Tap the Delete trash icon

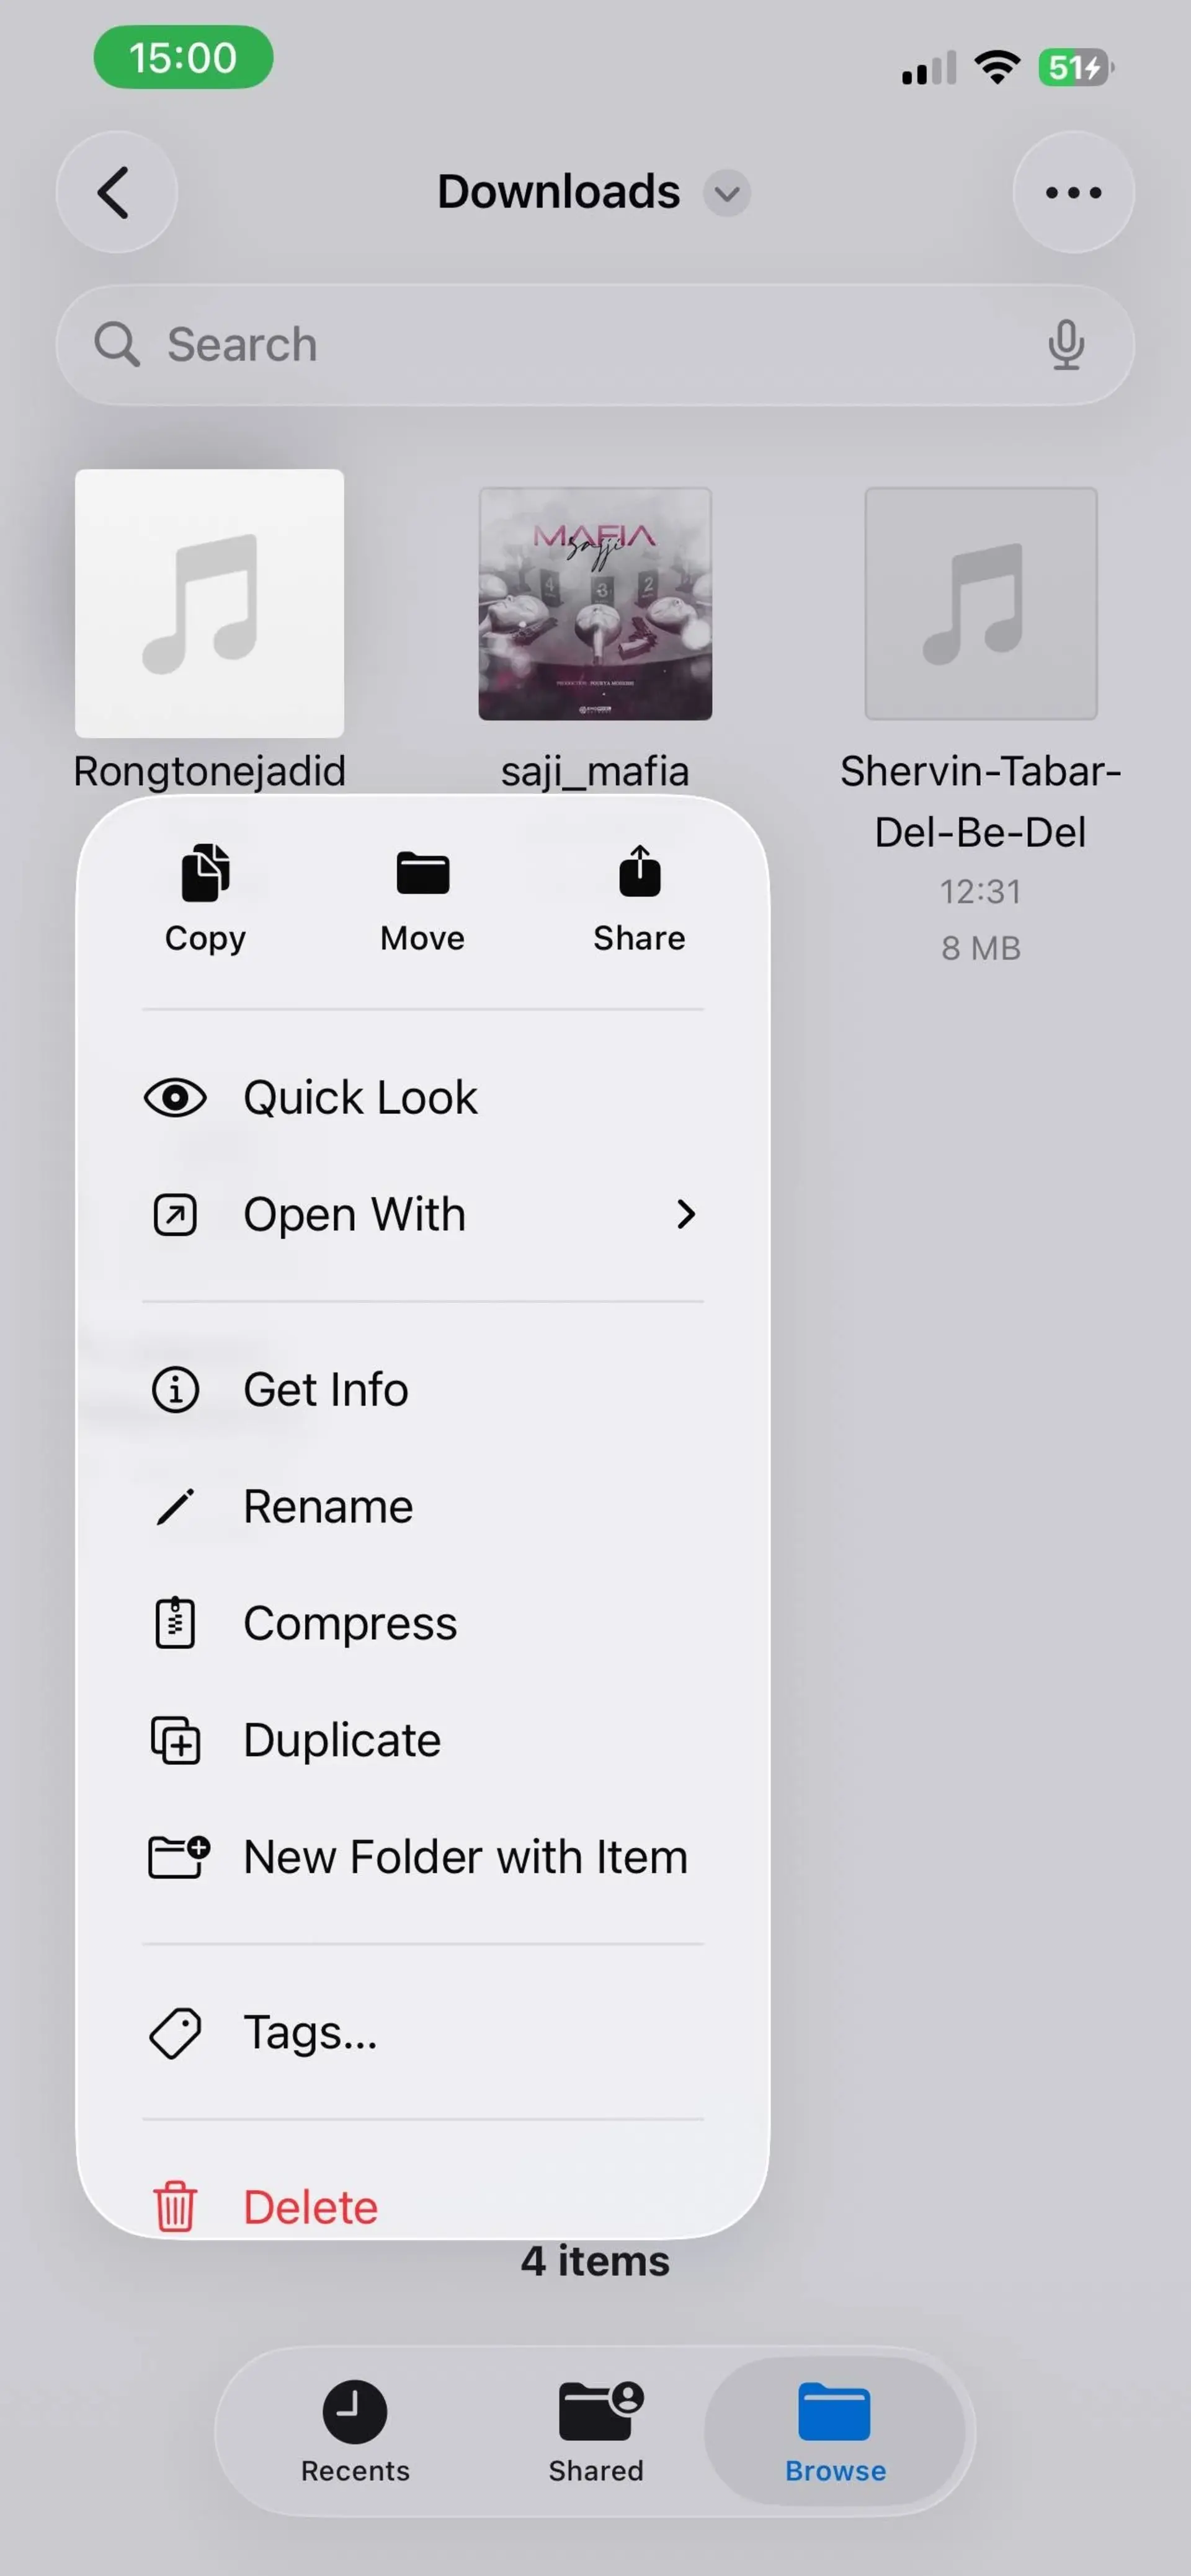click(175, 2206)
